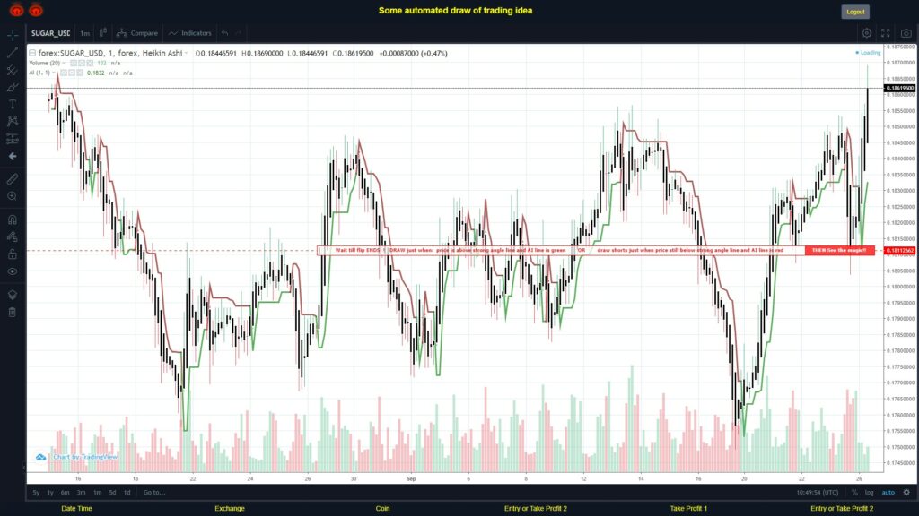Toggle logarithmic scale with the log button

[869, 492]
